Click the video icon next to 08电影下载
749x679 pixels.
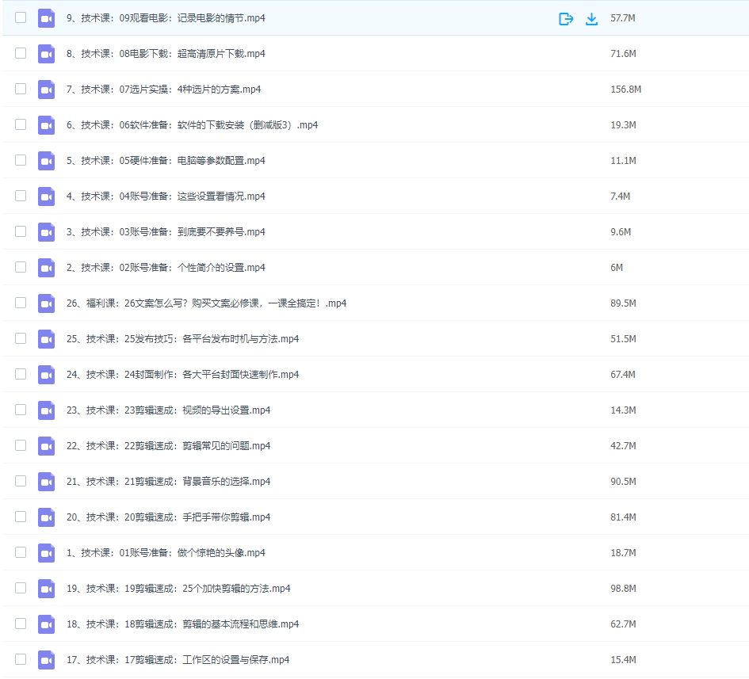(x=46, y=53)
